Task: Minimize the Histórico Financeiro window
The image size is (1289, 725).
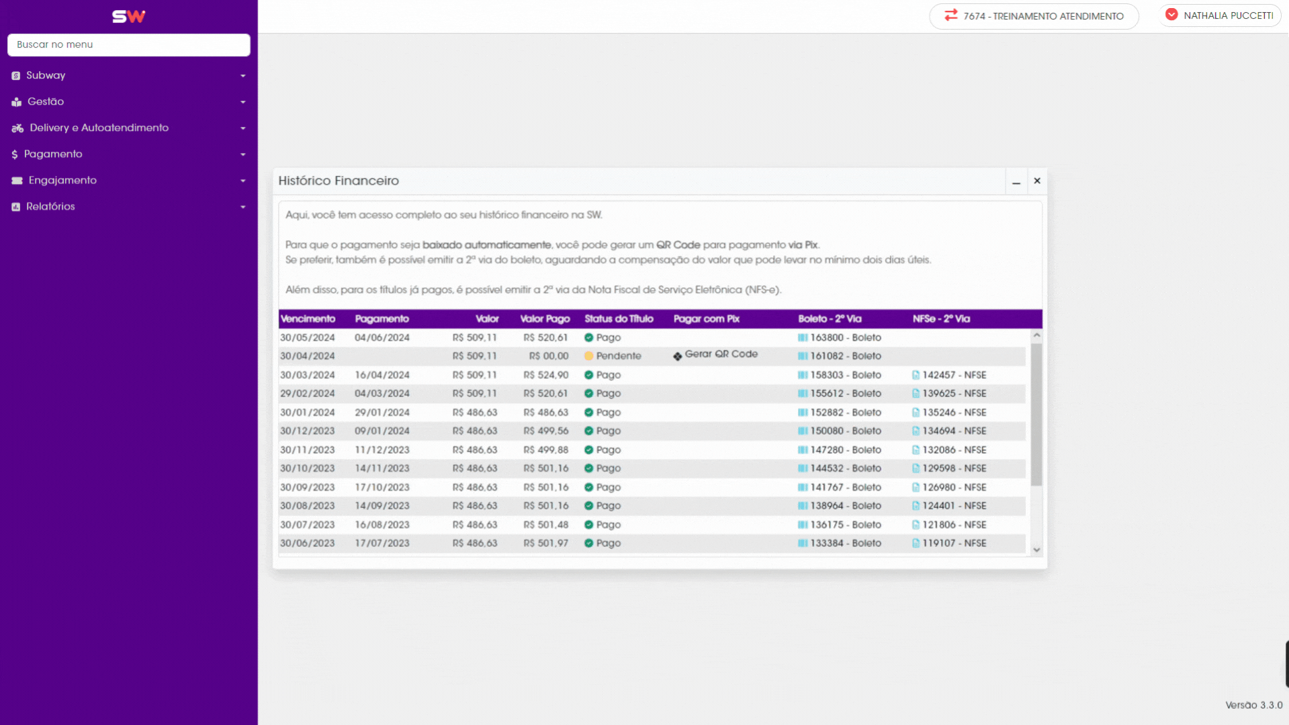Action: 1016,181
